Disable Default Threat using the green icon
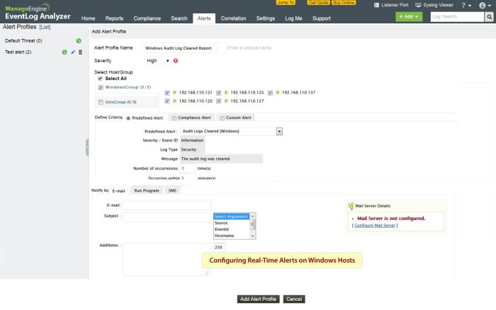This screenshot has height=310, width=496. click(79, 41)
